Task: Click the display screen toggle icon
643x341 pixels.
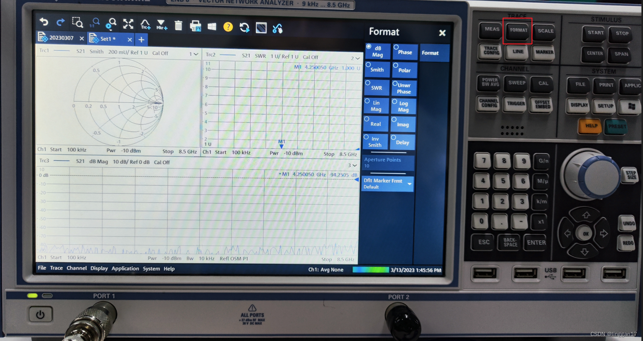Action: 261,28
